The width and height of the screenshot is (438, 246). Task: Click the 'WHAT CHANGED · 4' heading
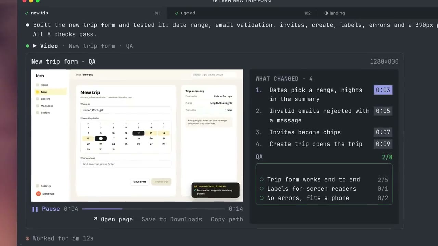coord(284,79)
